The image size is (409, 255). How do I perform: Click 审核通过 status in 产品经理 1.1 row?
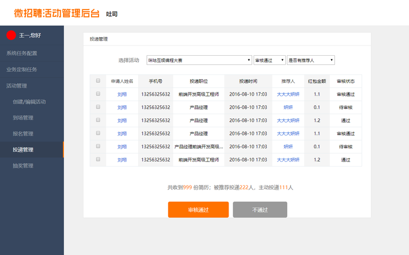pos(346,133)
